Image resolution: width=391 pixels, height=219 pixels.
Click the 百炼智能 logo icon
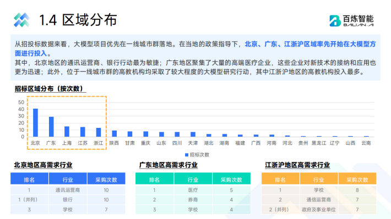335,21
